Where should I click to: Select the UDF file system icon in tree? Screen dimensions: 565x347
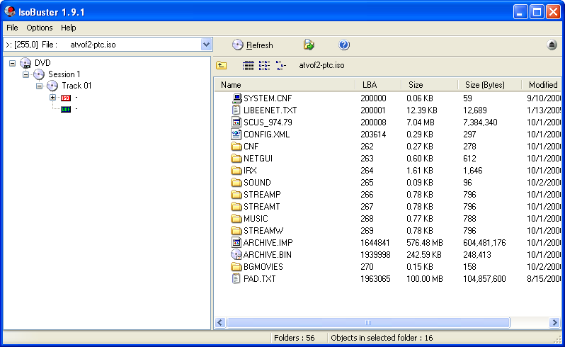pos(66,109)
